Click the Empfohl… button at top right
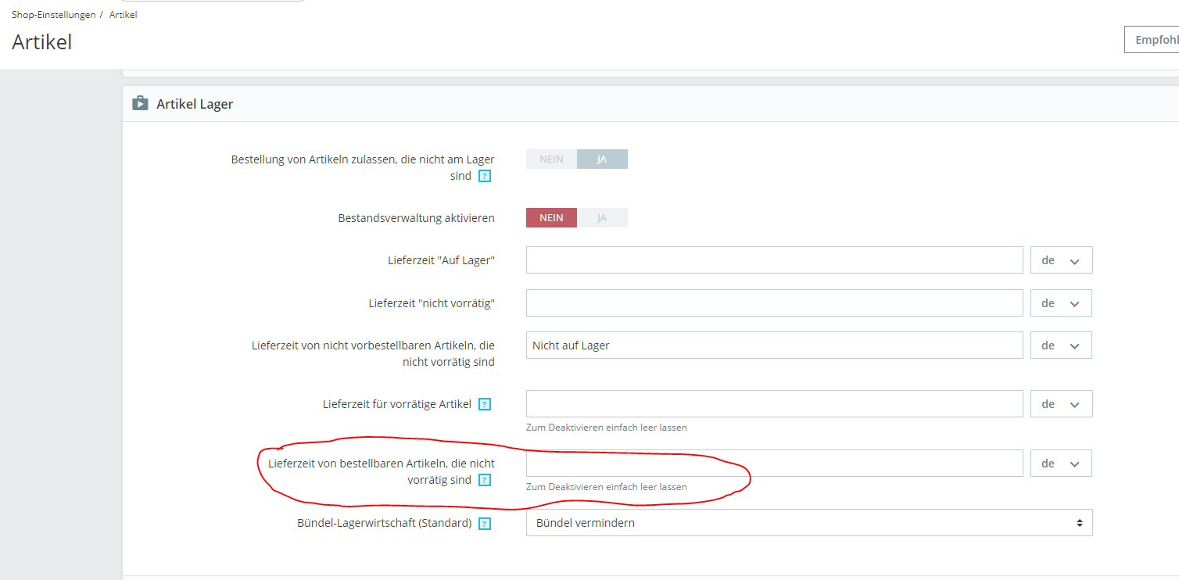This screenshot has width=1179, height=580. click(1152, 40)
